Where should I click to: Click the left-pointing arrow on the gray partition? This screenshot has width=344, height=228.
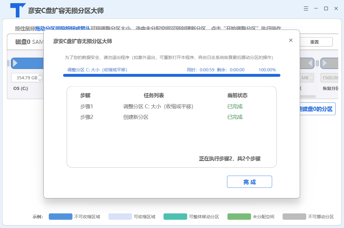coord(310,63)
